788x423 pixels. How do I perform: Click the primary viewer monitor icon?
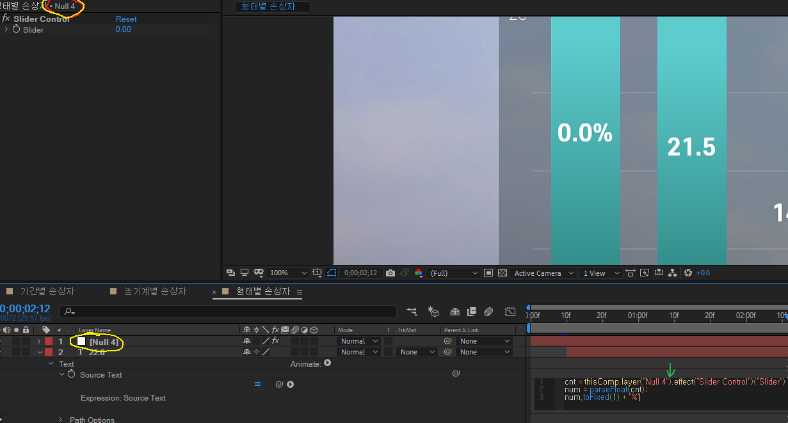[245, 273]
